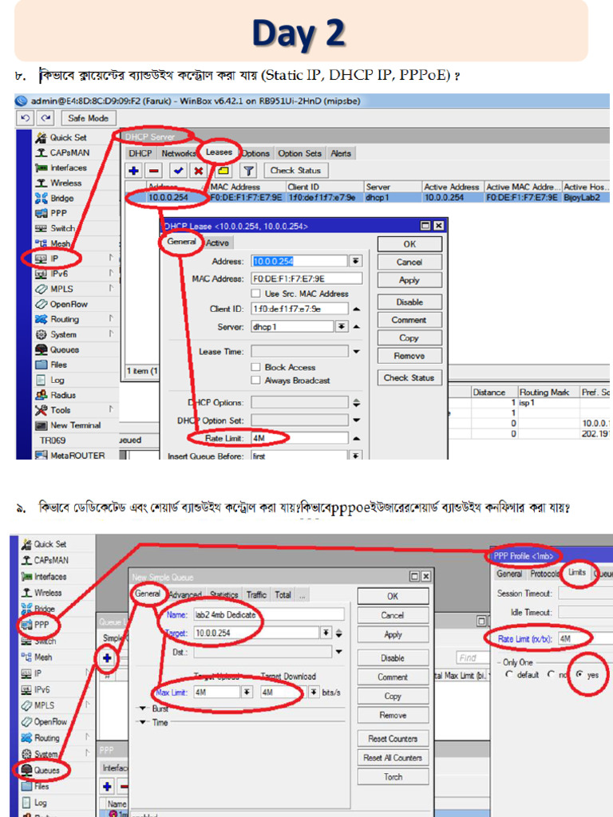Collapse the Rate Limit field with its up arrow

pyautogui.click(x=357, y=438)
